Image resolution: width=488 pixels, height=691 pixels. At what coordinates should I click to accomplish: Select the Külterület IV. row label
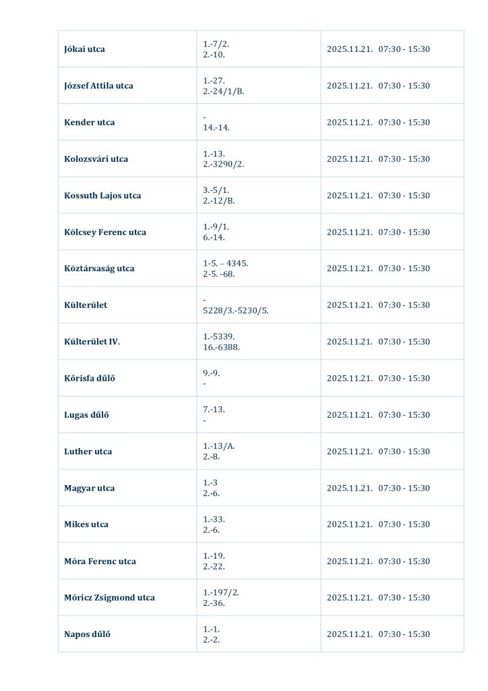(92, 341)
